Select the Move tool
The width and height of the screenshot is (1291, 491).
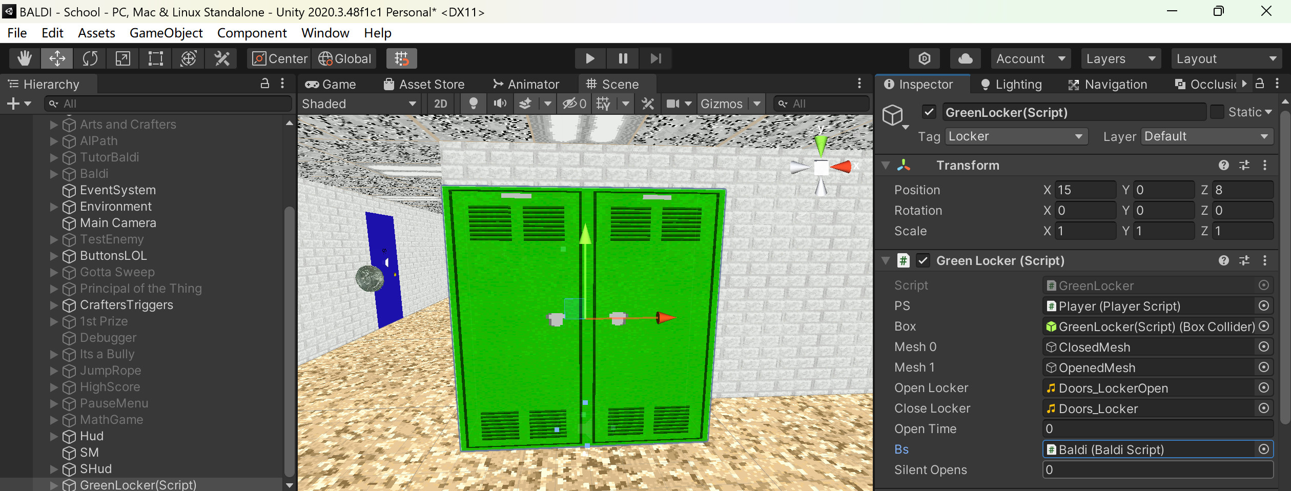click(56, 58)
